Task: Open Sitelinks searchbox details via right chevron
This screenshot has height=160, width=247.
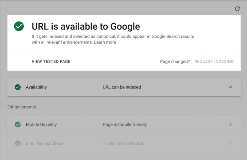Action: pos(230,143)
